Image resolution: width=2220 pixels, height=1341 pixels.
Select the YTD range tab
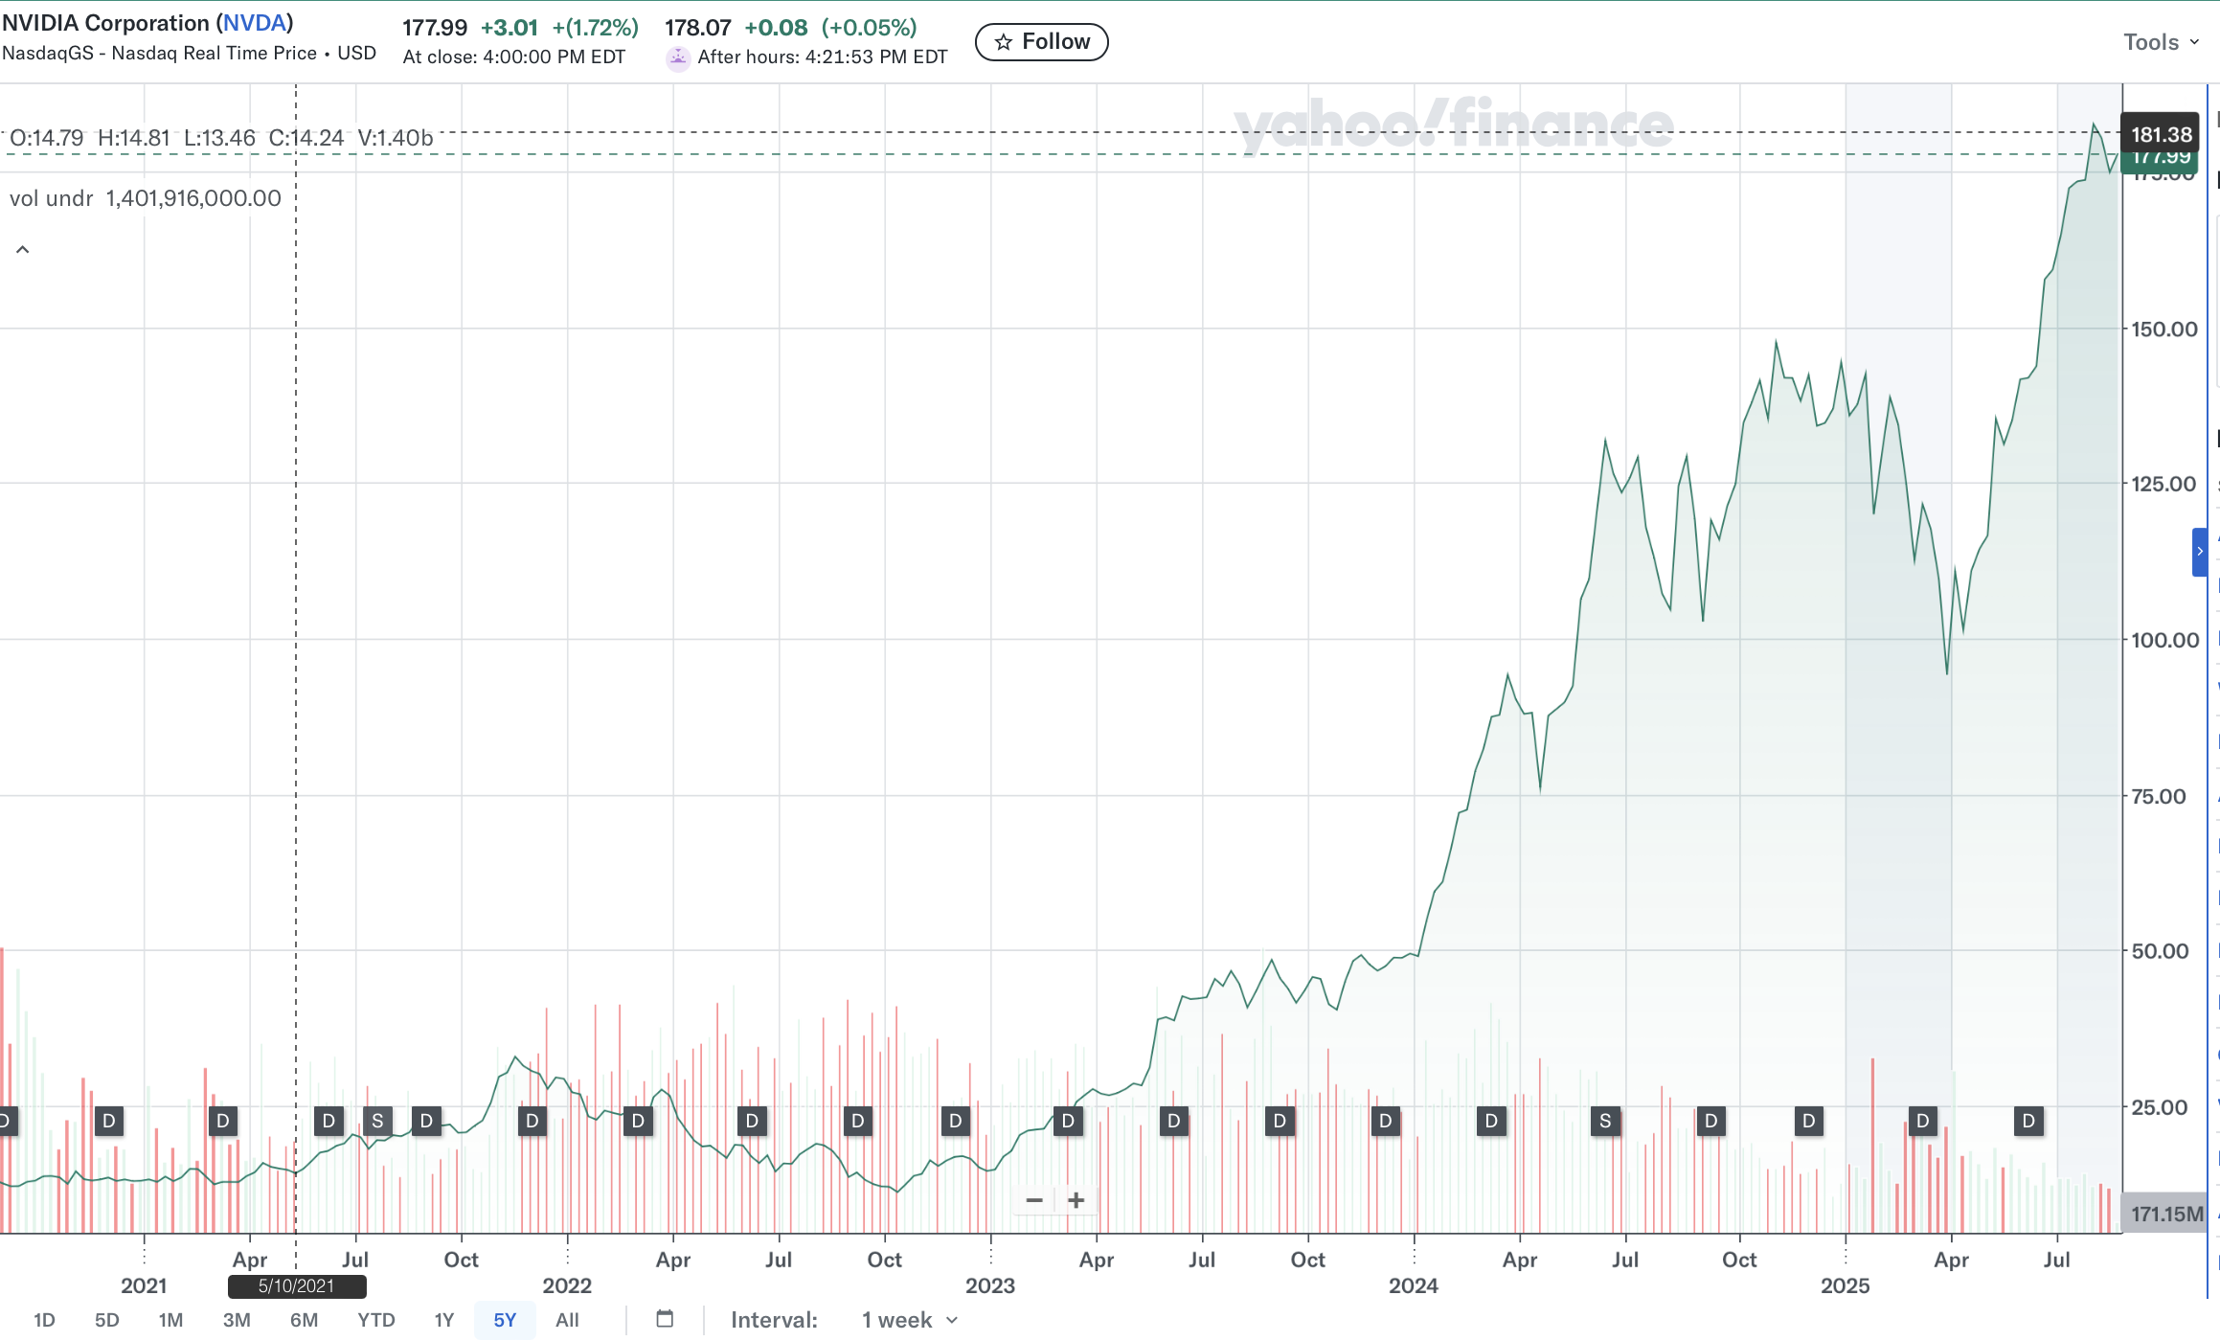tap(376, 1320)
